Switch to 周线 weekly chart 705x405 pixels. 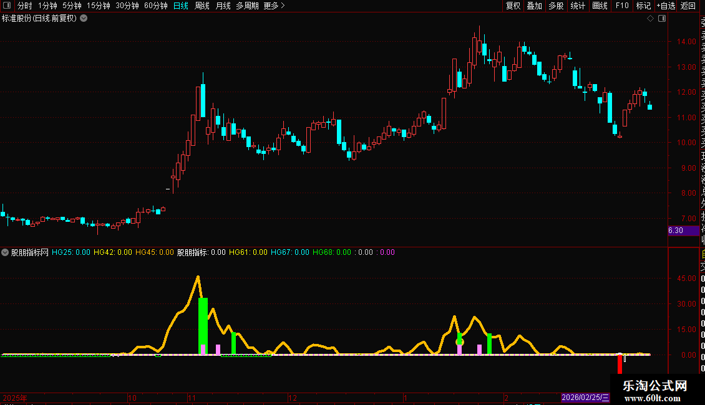202,6
